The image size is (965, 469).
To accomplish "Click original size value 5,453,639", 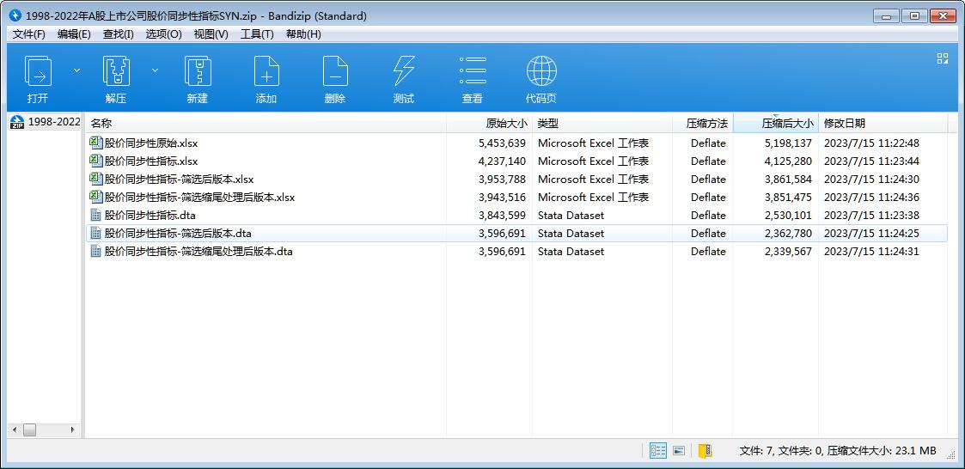I will (x=502, y=143).
